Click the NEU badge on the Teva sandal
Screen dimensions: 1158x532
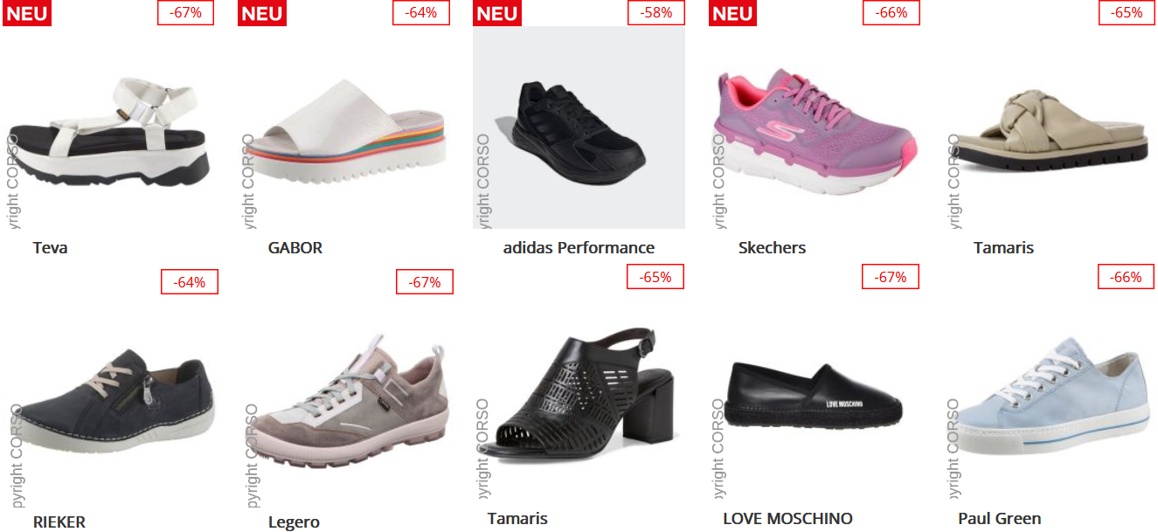27,13
